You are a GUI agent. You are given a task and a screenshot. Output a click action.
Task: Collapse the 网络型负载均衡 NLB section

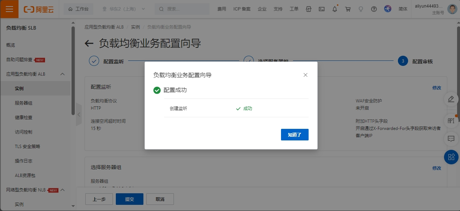click(62, 190)
